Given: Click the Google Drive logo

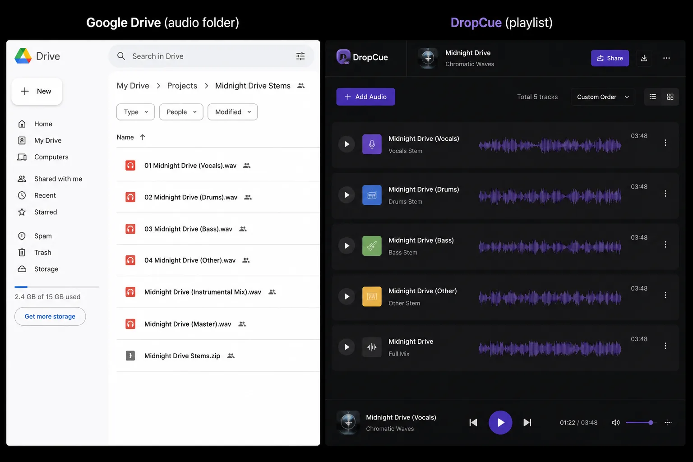Looking at the screenshot, I should pos(23,56).
